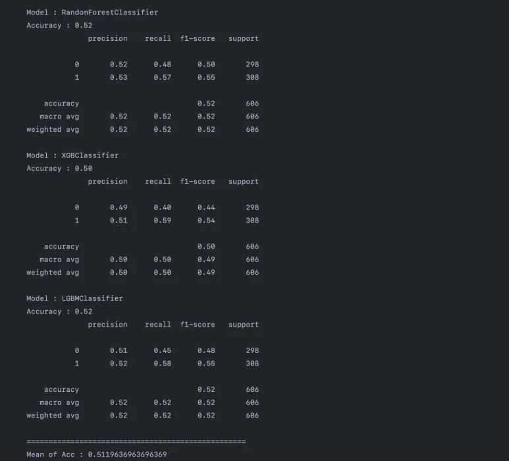This screenshot has height=461, width=509.
Task: Click the 'Mean of Acc' result line
Action: pos(96,454)
